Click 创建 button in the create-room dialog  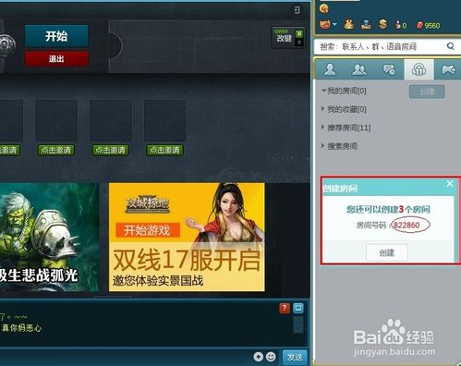(x=387, y=252)
